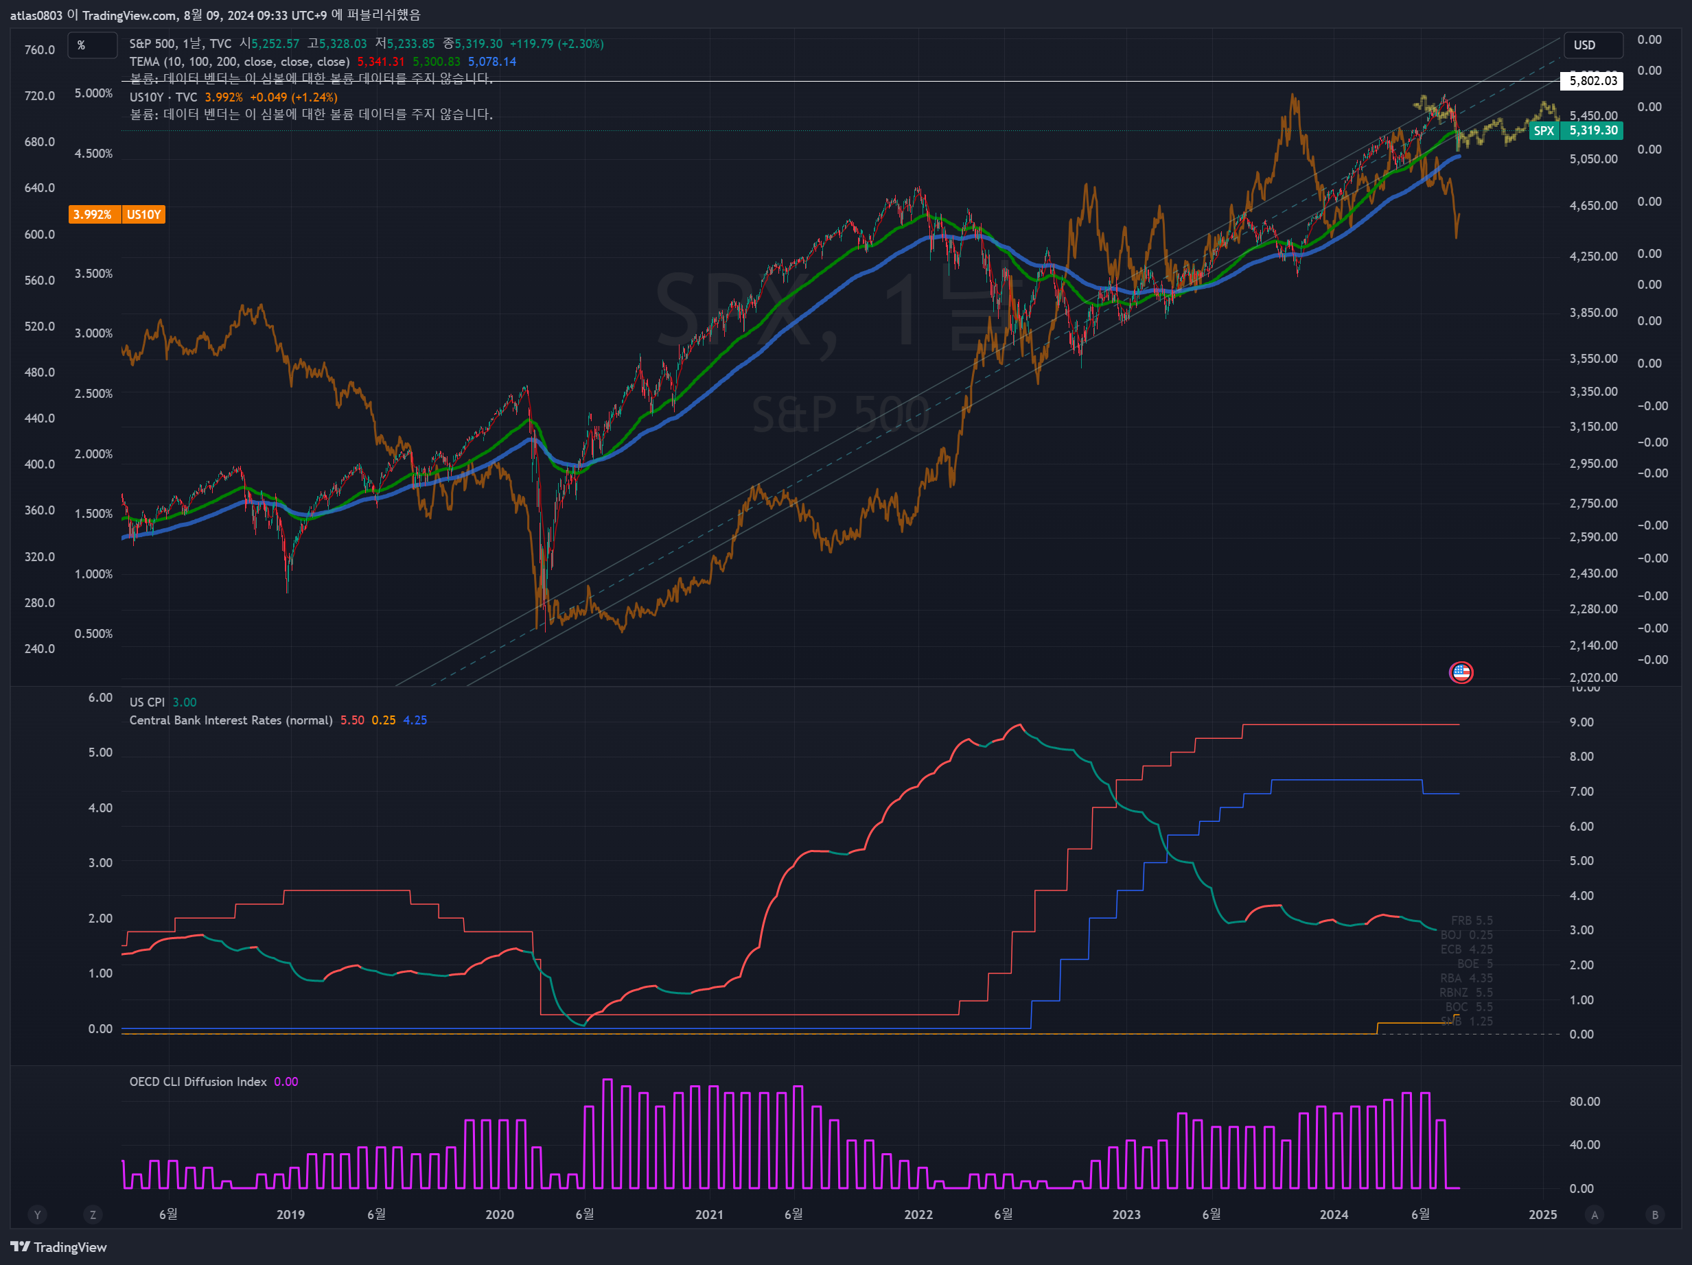Open the TEMA indicator legend entry
This screenshot has height=1265, width=1692.
[239, 62]
